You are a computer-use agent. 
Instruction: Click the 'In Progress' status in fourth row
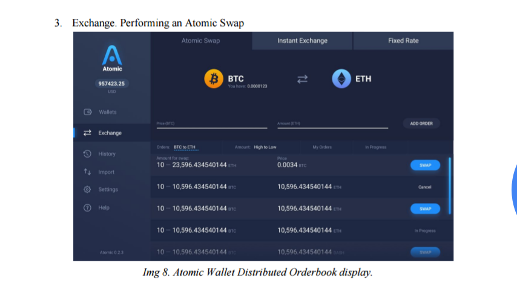coord(425,230)
